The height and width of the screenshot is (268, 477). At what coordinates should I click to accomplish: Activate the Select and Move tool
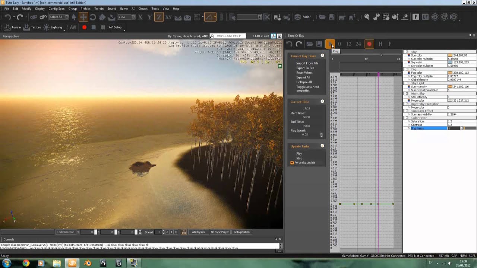coord(83,17)
